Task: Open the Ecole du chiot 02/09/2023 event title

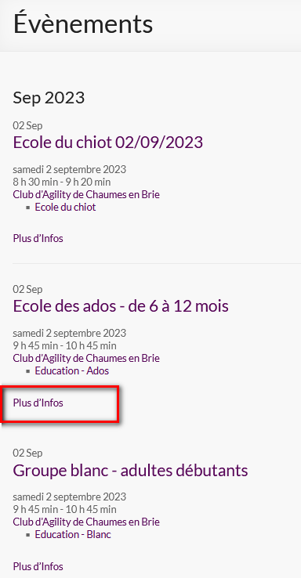Action: 107,143
